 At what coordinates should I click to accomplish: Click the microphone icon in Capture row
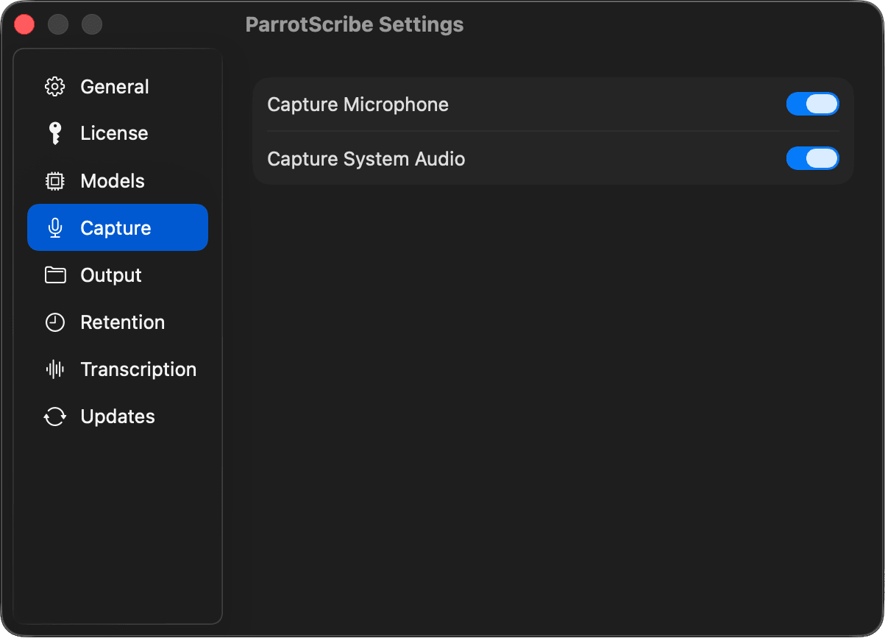55,228
